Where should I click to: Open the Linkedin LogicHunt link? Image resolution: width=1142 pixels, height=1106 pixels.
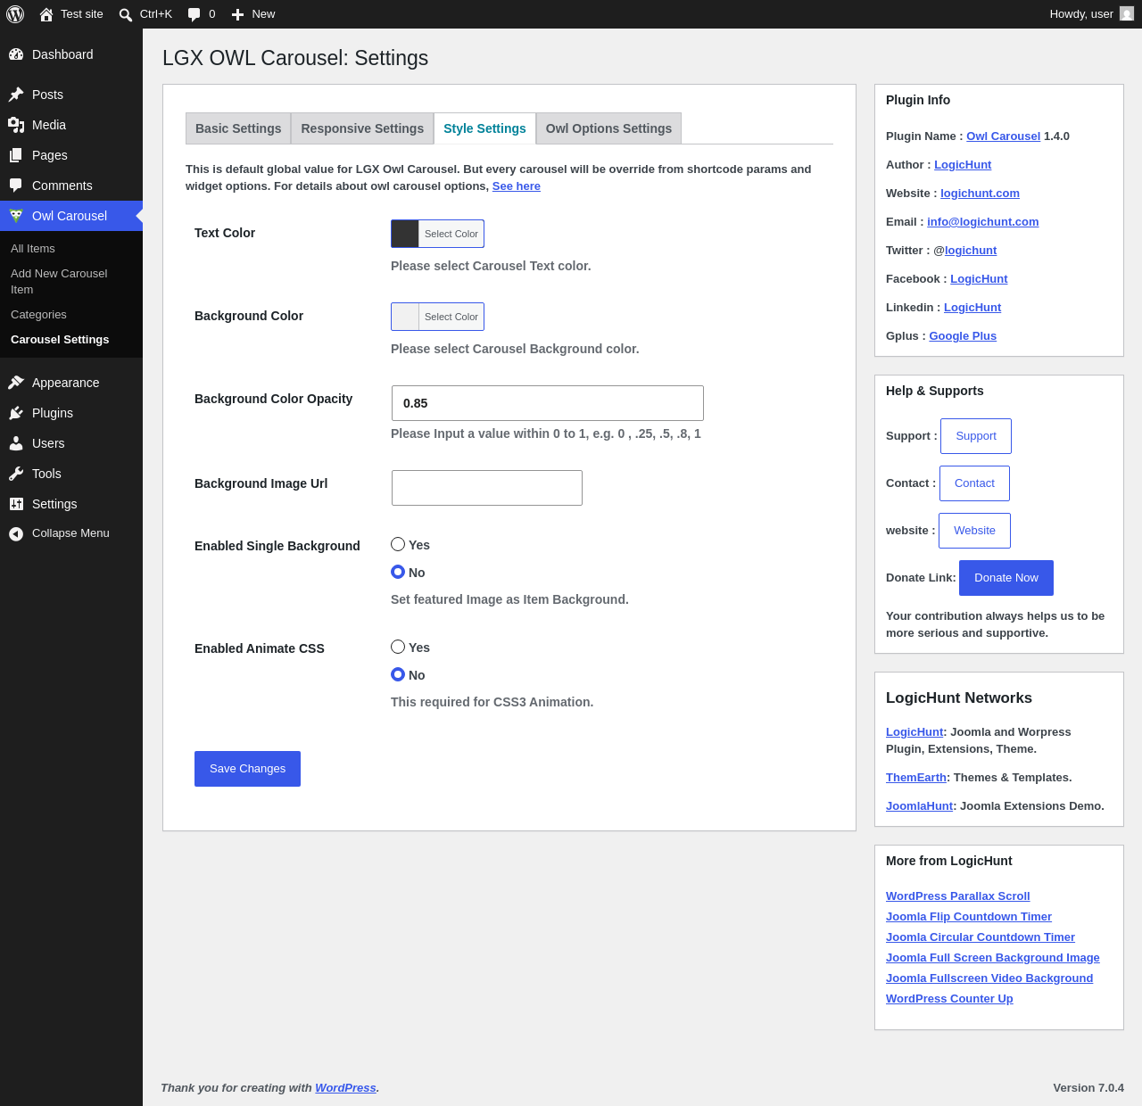coord(972,308)
